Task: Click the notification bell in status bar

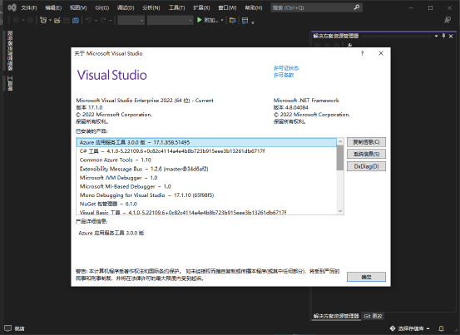Action: 441,328
